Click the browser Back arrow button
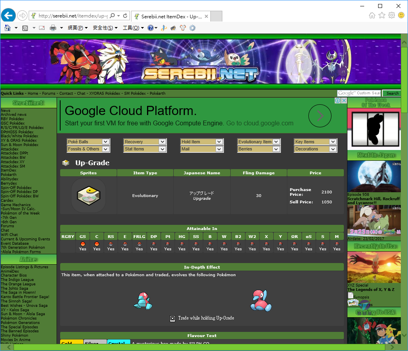Viewport: 408px width, 351px height. coord(8,16)
